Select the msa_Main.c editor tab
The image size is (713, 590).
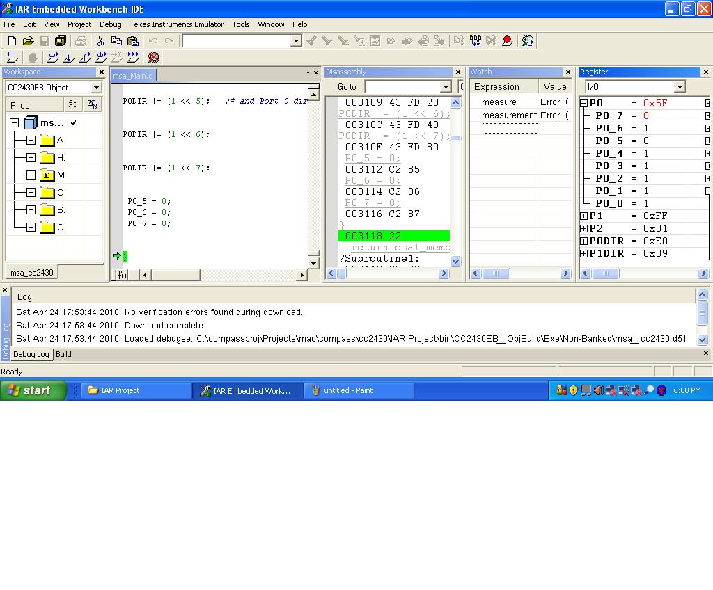132,76
